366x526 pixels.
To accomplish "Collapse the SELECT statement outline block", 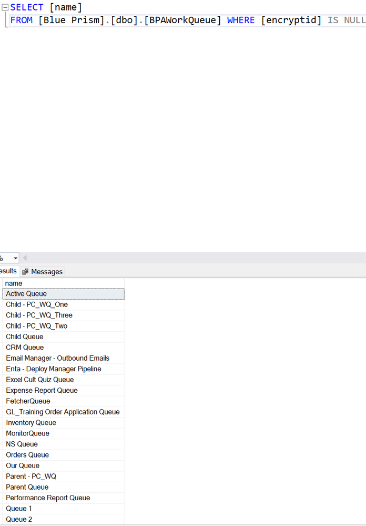I will click(5, 7).
